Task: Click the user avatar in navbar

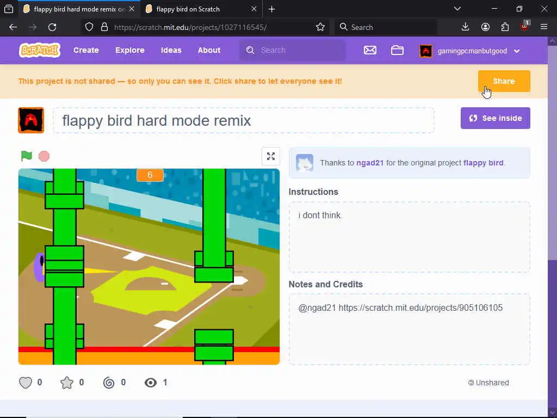Action: click(426, 51)
